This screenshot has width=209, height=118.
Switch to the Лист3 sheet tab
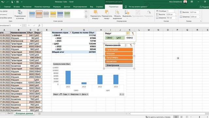coord(10,113)
